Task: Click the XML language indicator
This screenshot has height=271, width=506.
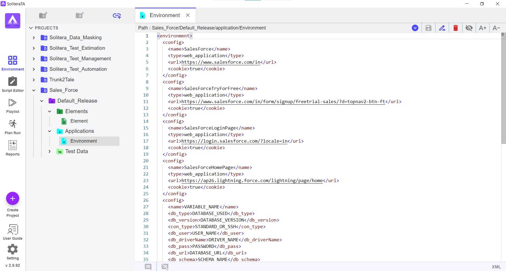Action: [496, 267]
